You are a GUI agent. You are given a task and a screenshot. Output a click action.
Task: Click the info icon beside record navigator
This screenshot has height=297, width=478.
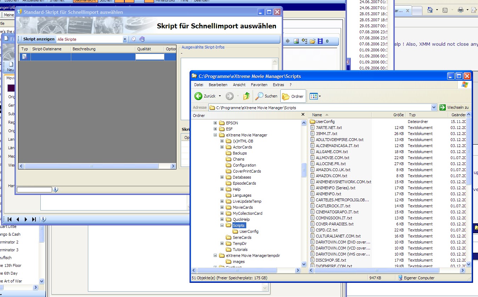point(43,219)
